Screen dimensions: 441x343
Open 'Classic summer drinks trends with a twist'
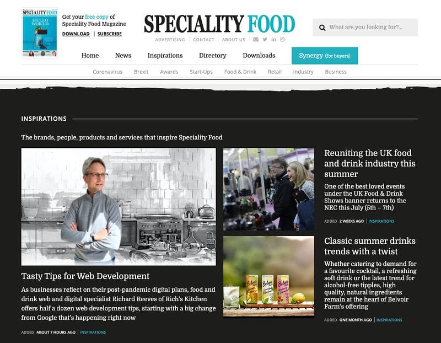coord(369,246)
